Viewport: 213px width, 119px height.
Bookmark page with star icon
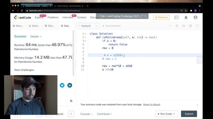click(x=186, y=11)
